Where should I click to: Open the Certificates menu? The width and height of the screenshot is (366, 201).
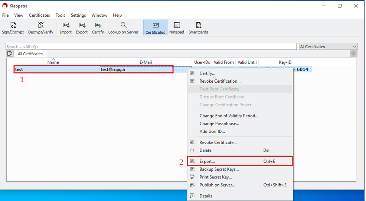39,15
